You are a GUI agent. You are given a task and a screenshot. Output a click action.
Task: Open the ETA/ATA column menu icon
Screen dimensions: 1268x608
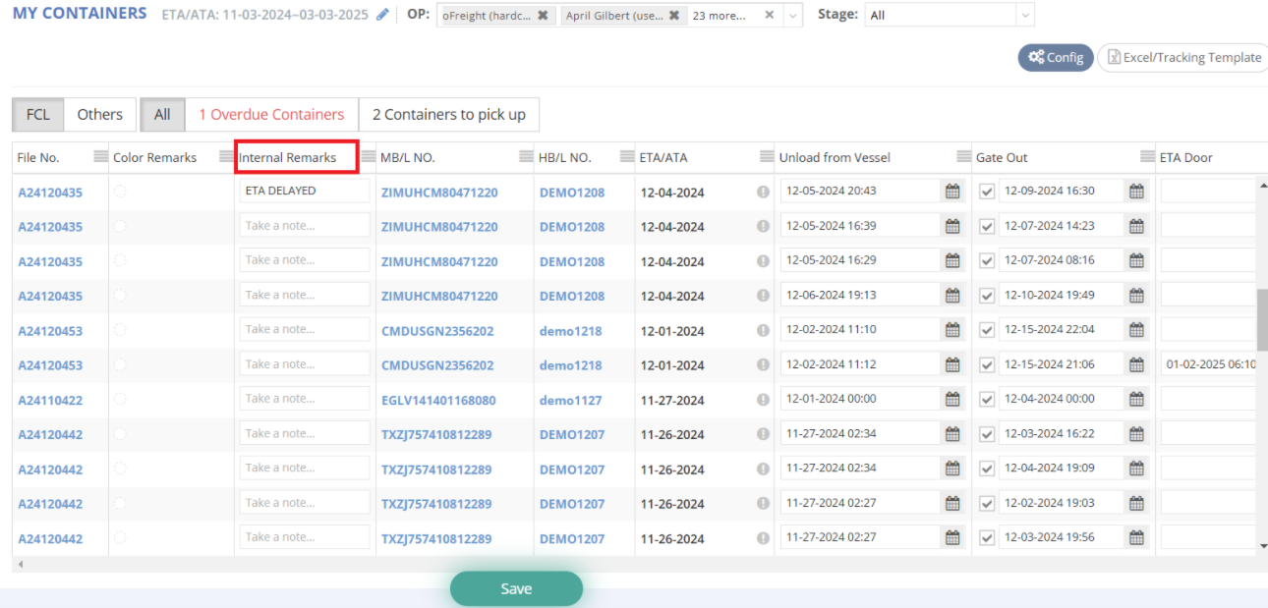tap(767, 157)
